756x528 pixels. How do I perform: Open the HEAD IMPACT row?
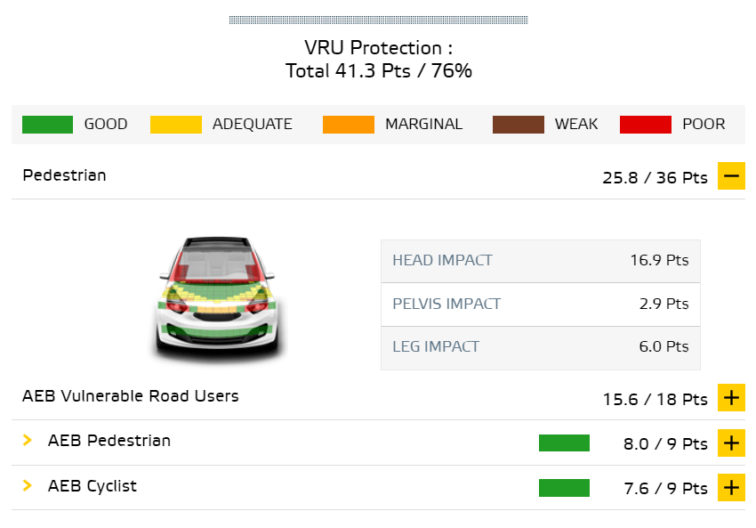click(541, 261)
